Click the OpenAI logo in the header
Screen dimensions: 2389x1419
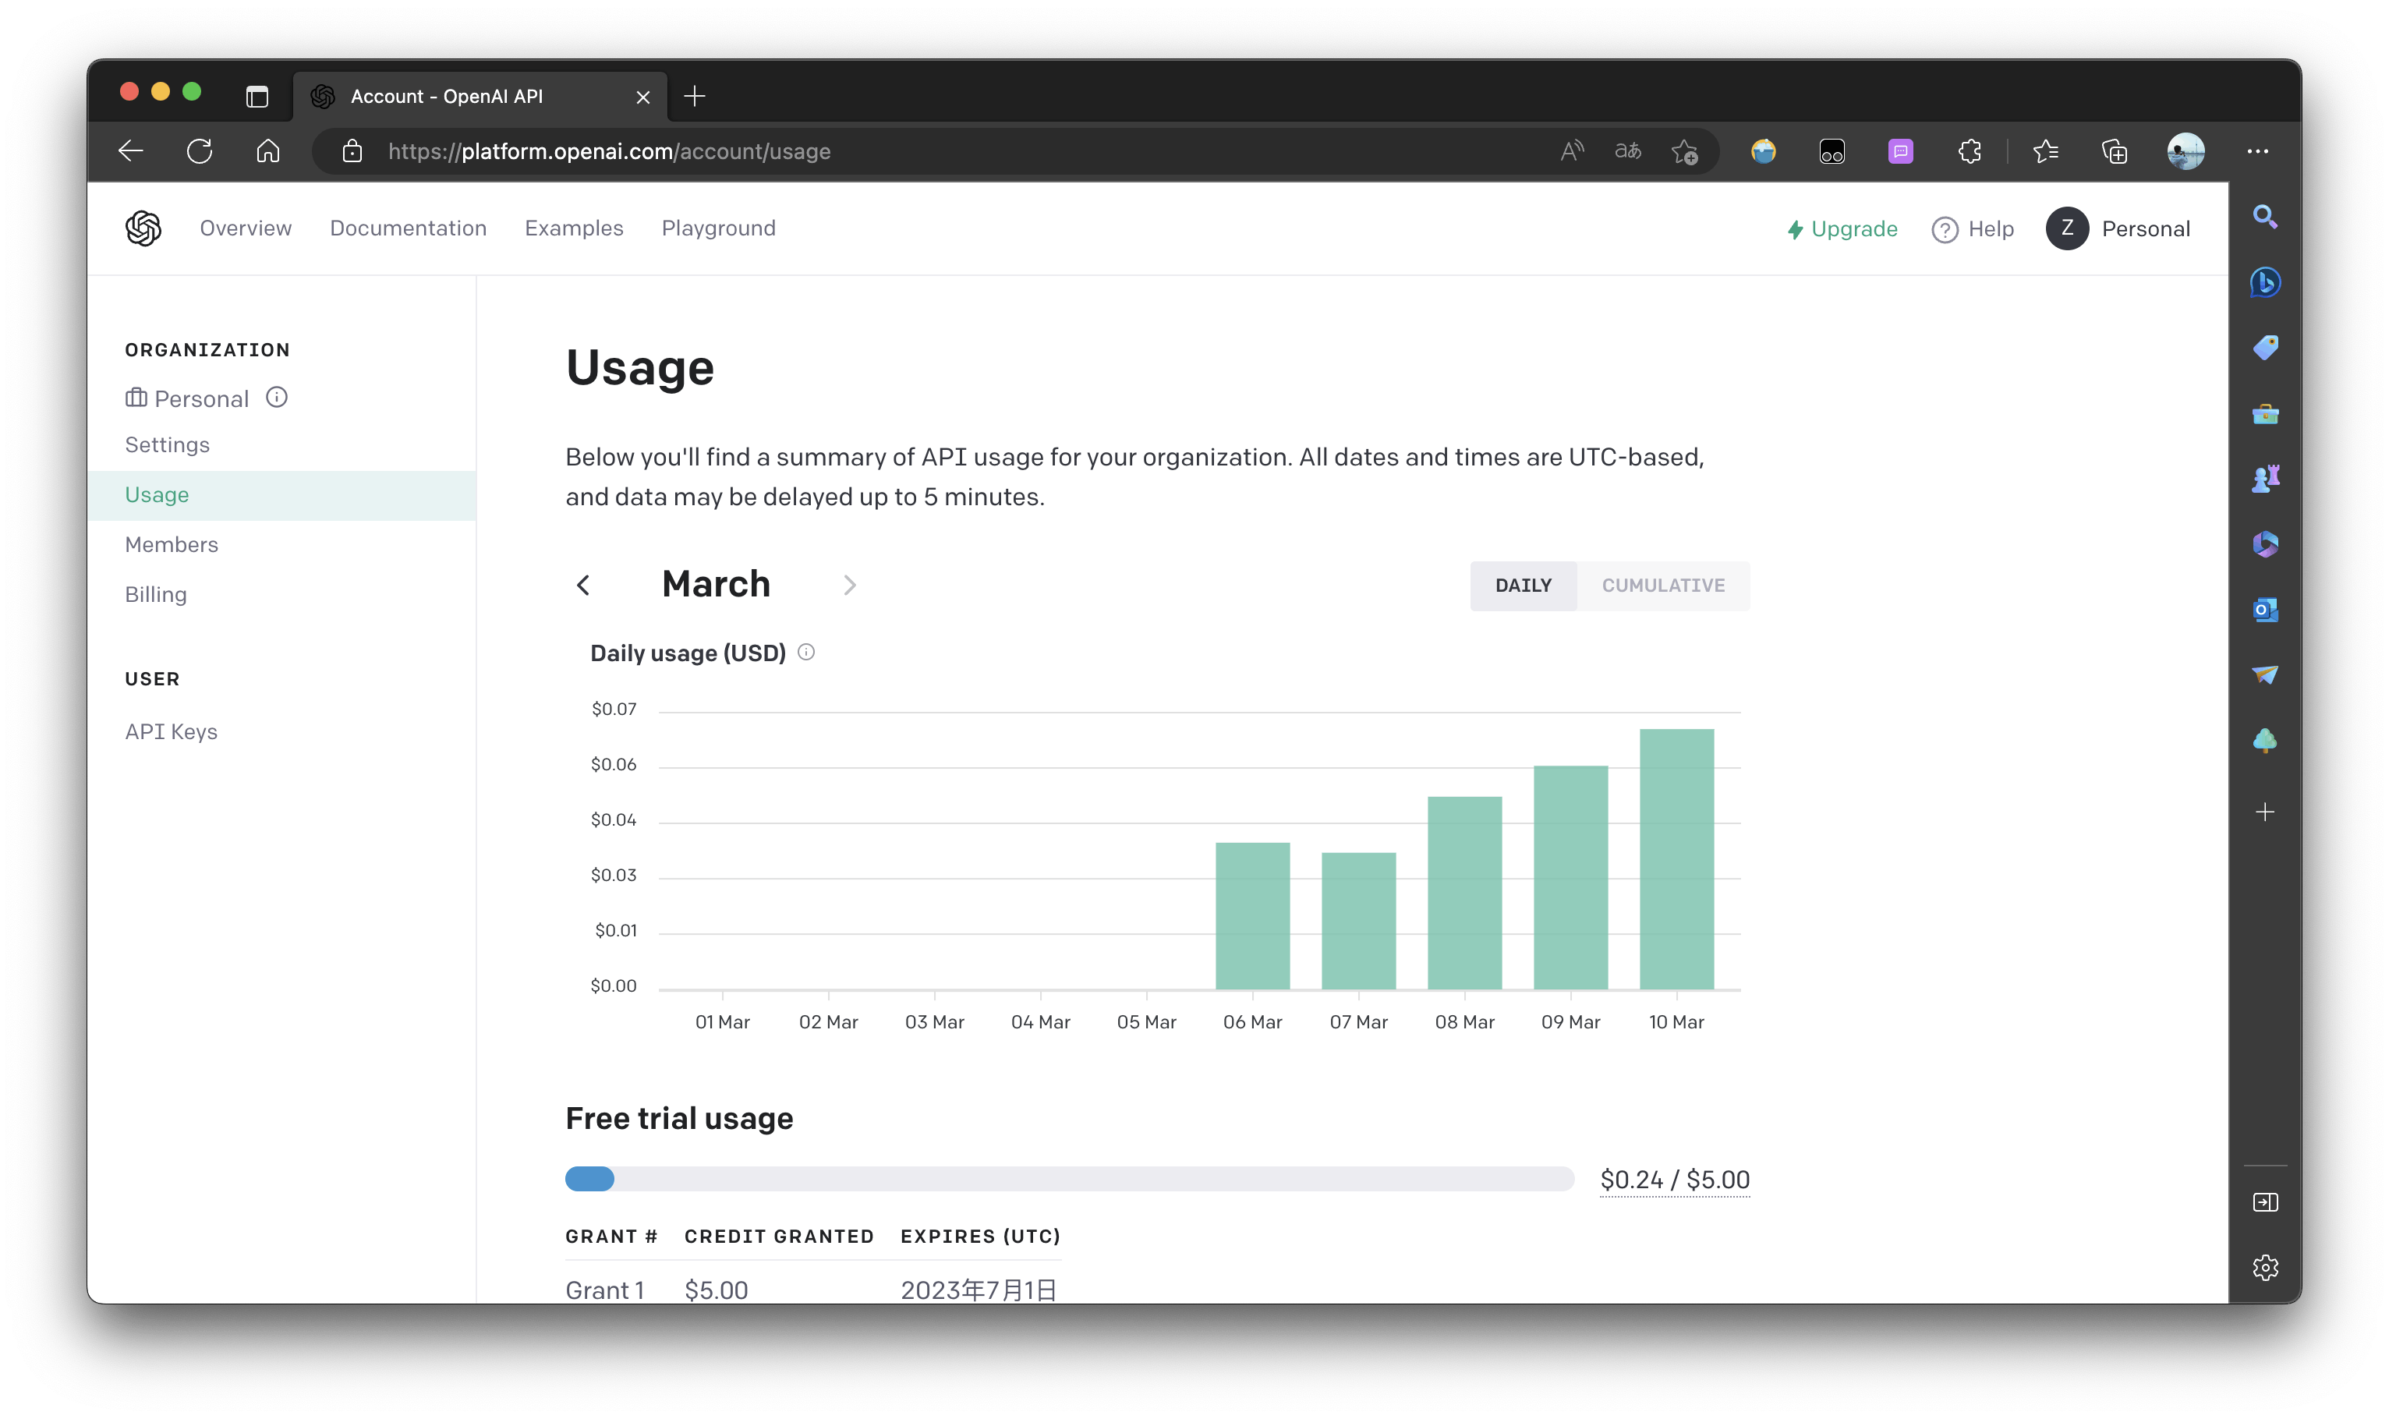click(x=143, y=228)
